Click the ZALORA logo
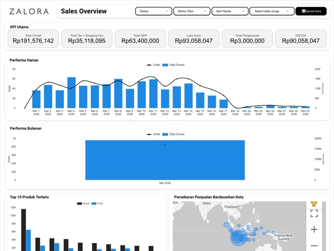 click(29, 11)
